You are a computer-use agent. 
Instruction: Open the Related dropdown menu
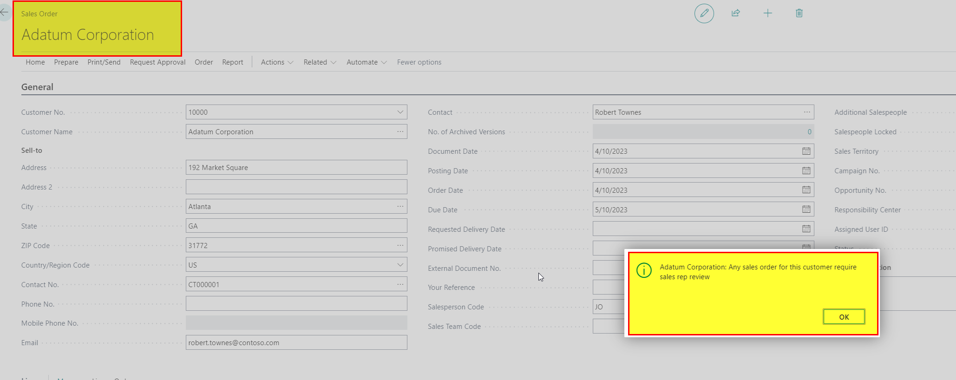(320, 62)
